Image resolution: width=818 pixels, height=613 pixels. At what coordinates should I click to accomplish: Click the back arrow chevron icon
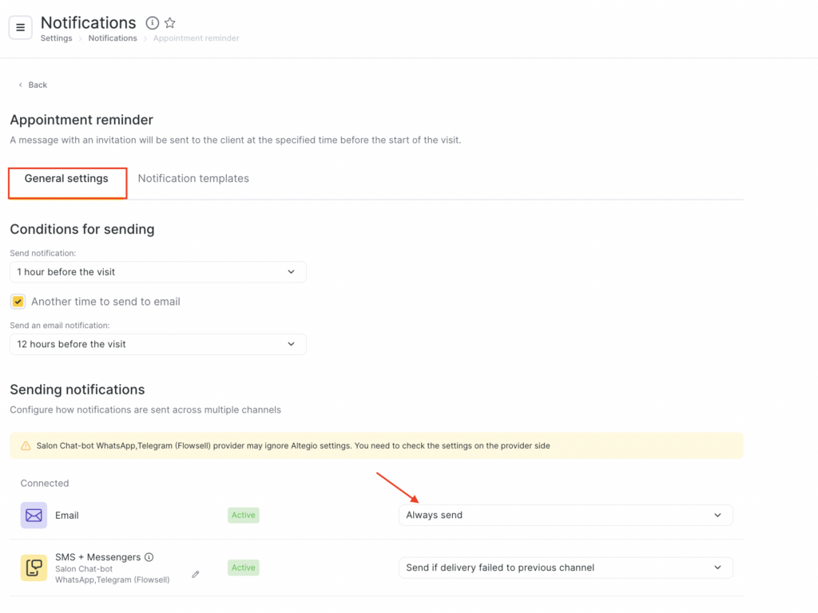click(20, 85)
